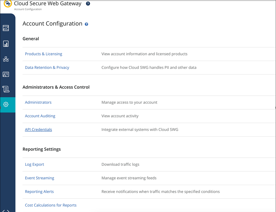
Task: Click help icon next to Account Configuration heading
Action: click(x=86, y=24)
